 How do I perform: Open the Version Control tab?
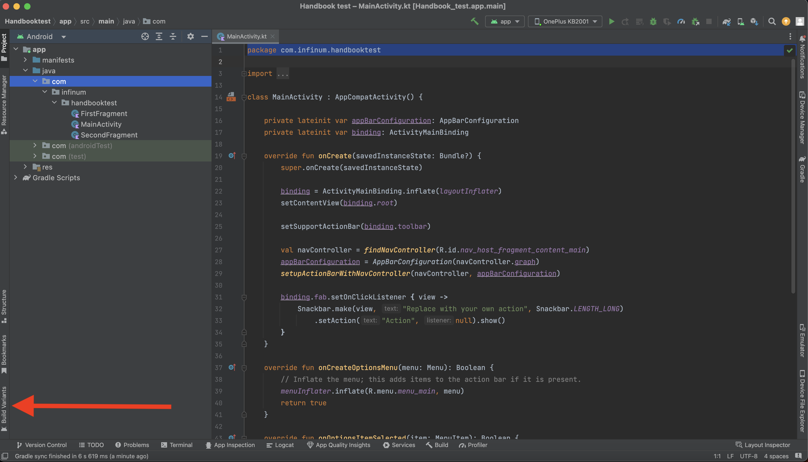pyautogui.click(x=41, y=445)
